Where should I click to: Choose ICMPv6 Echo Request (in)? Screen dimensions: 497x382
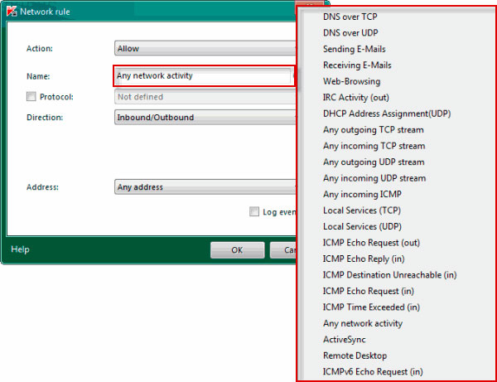point(373,371)
